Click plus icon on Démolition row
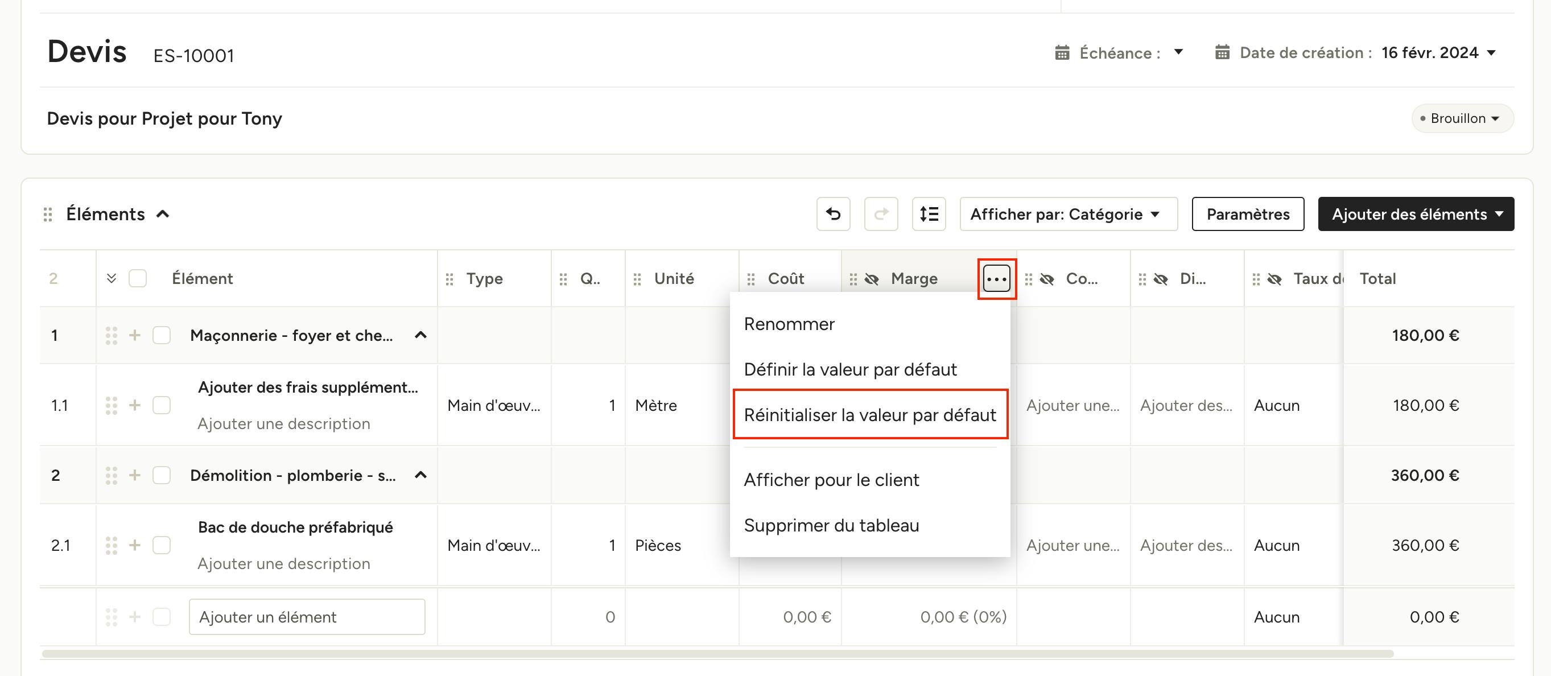1551x676 pixels. 135,475
